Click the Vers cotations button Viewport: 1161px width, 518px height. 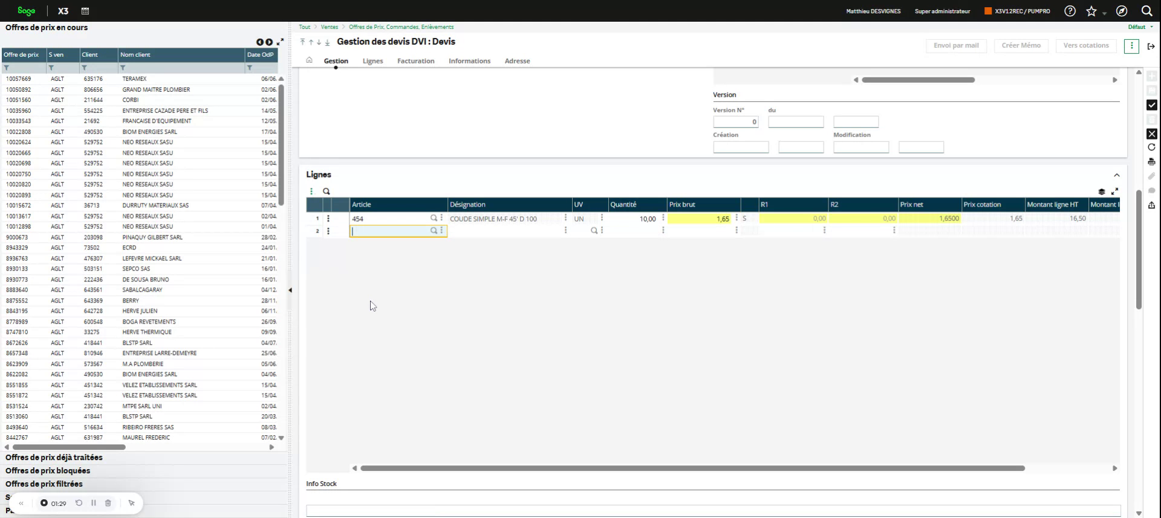point(1086,46)
